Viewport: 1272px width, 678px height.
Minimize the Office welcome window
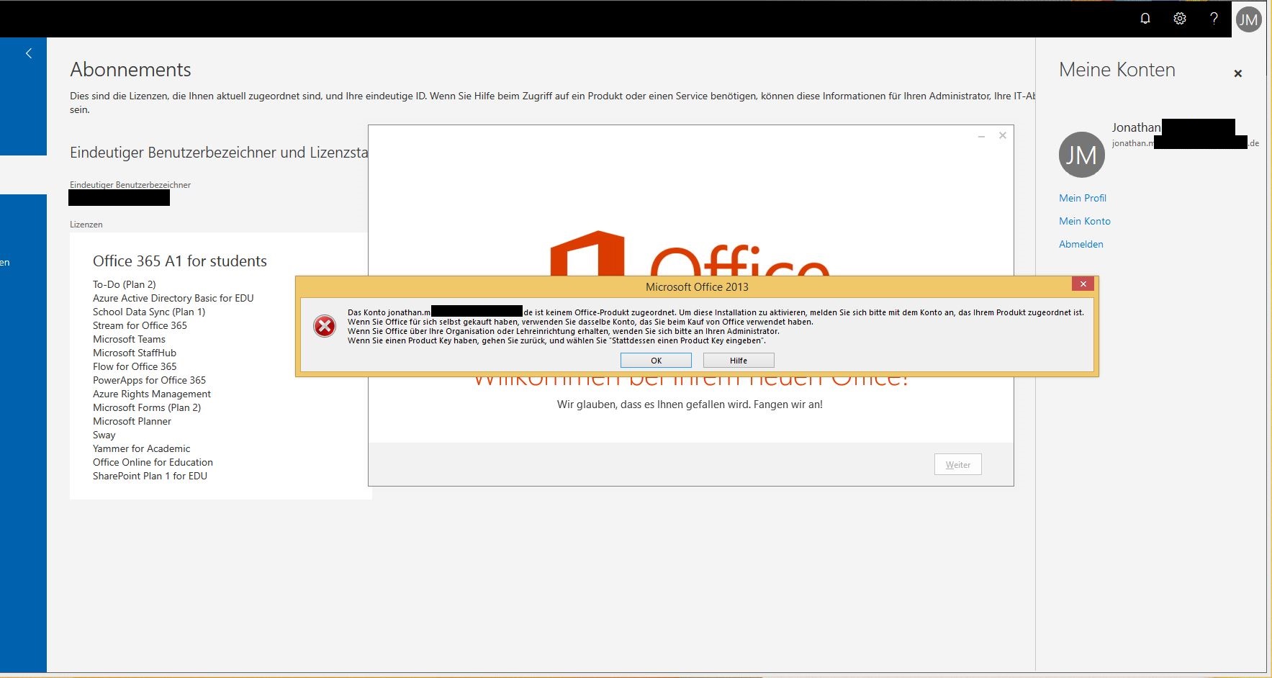click(x=981, y=136)
